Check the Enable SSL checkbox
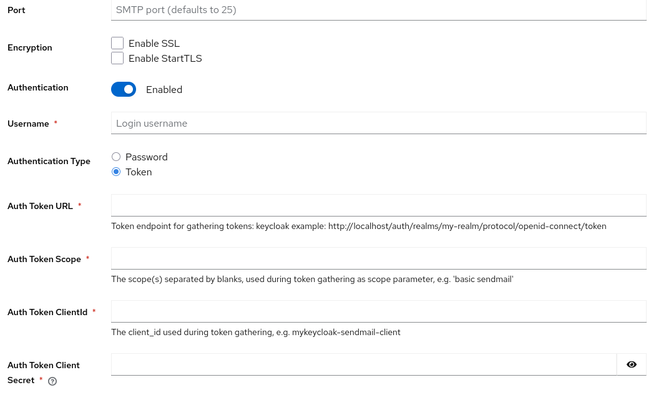The height and width of the screenshot is (395, 656). click(117, 43)
